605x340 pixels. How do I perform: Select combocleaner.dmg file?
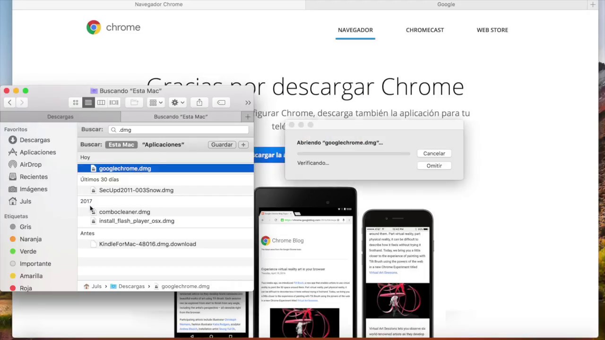[165, 212]
